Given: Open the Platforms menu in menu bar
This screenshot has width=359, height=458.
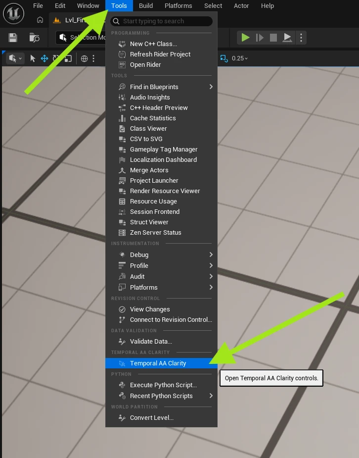Looking at the screenshot, I should tap(178, 6).
